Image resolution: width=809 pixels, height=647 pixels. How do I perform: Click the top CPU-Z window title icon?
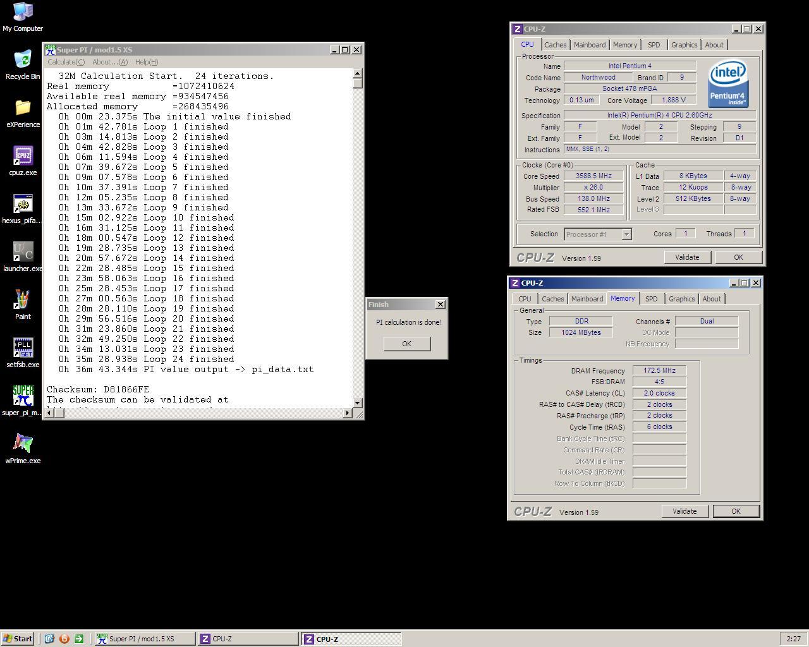tap(517, 29)
